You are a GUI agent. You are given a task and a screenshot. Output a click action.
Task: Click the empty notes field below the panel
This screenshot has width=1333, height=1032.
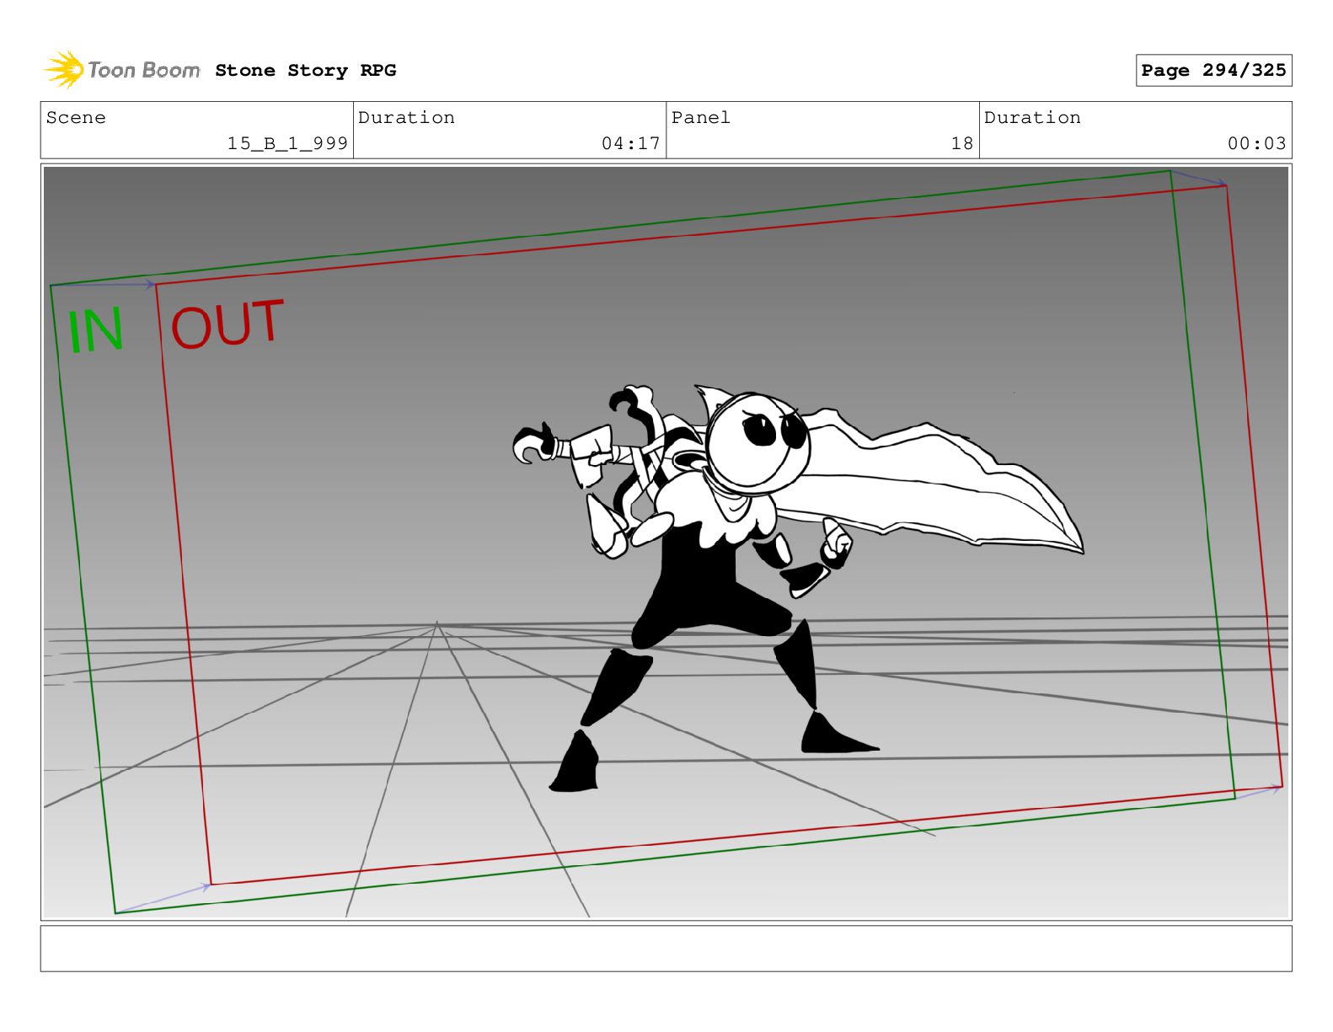[666, 949]
